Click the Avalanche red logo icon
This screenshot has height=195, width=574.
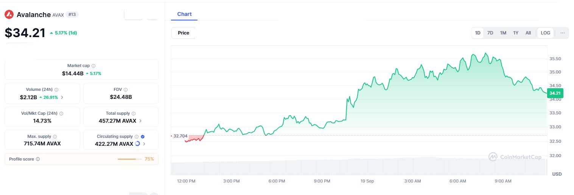point(9,14)
